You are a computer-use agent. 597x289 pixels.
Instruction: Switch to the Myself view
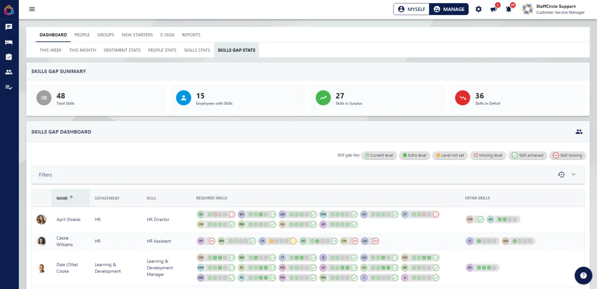[x=411, y=9]
